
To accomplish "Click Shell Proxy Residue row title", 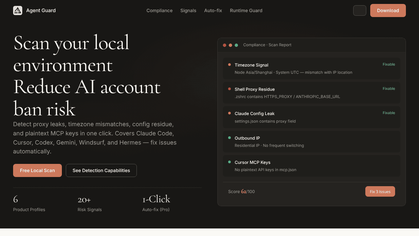I will 255,89.
